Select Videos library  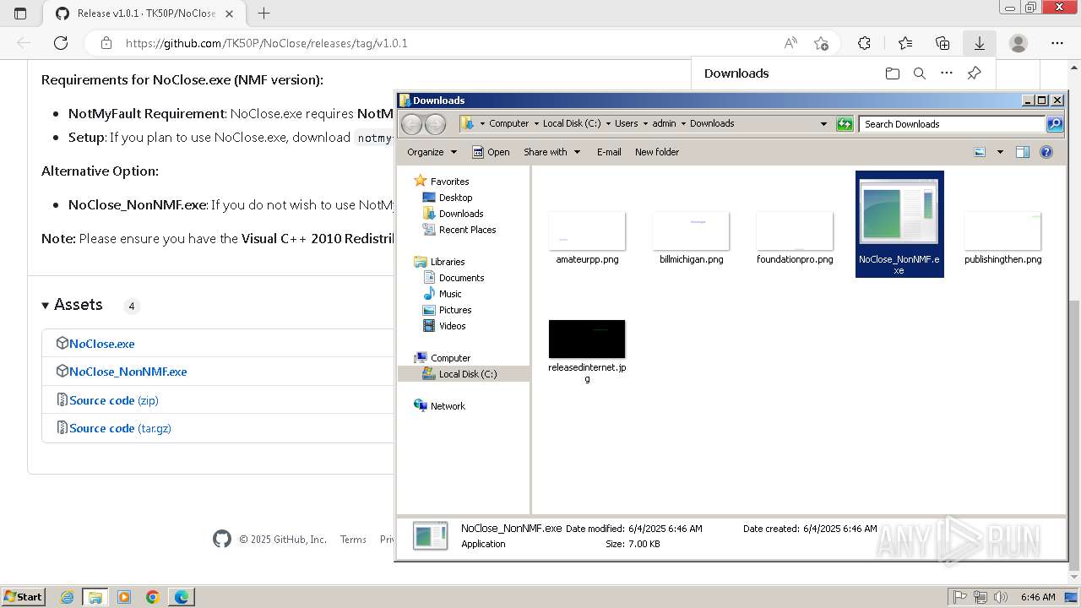pyautogui.click(x=452, y=326)
